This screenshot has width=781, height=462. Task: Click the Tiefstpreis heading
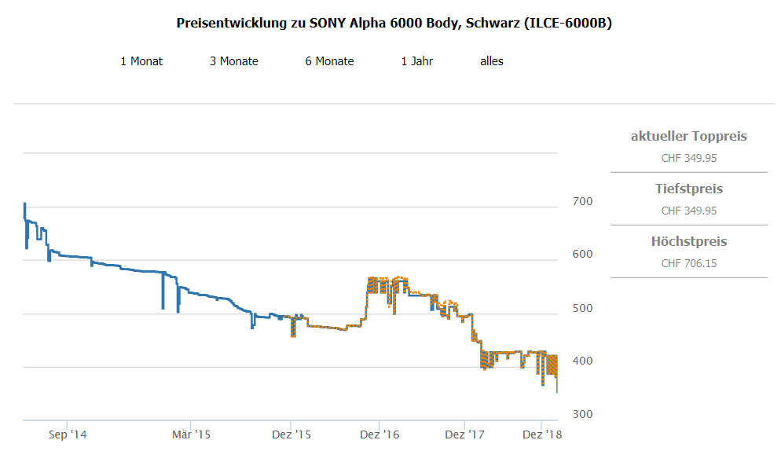[x=689, y=189]
